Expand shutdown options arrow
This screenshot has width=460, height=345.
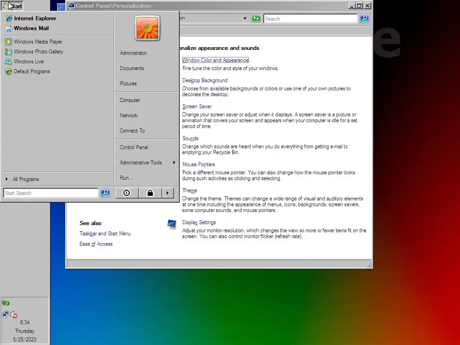click(x=168, y=193)
